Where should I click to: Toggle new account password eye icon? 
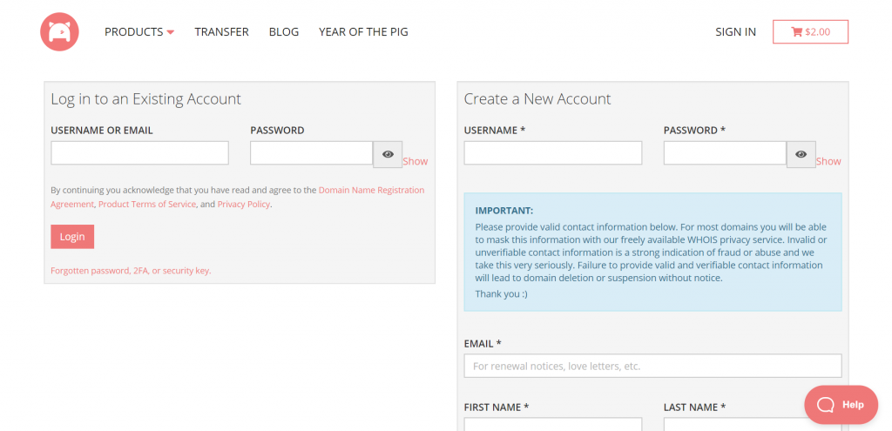[801, 154]
